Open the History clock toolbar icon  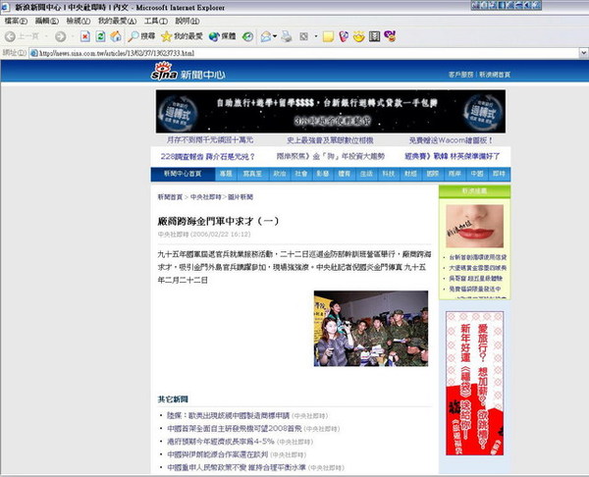247,36
